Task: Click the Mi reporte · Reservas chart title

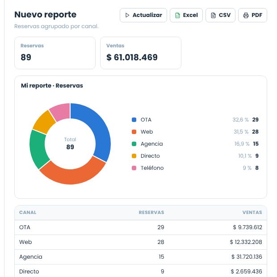Action: click(x=52, y=86)
